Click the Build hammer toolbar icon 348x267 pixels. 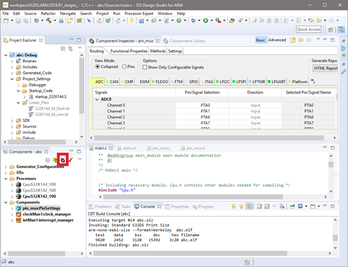point(49,21)
